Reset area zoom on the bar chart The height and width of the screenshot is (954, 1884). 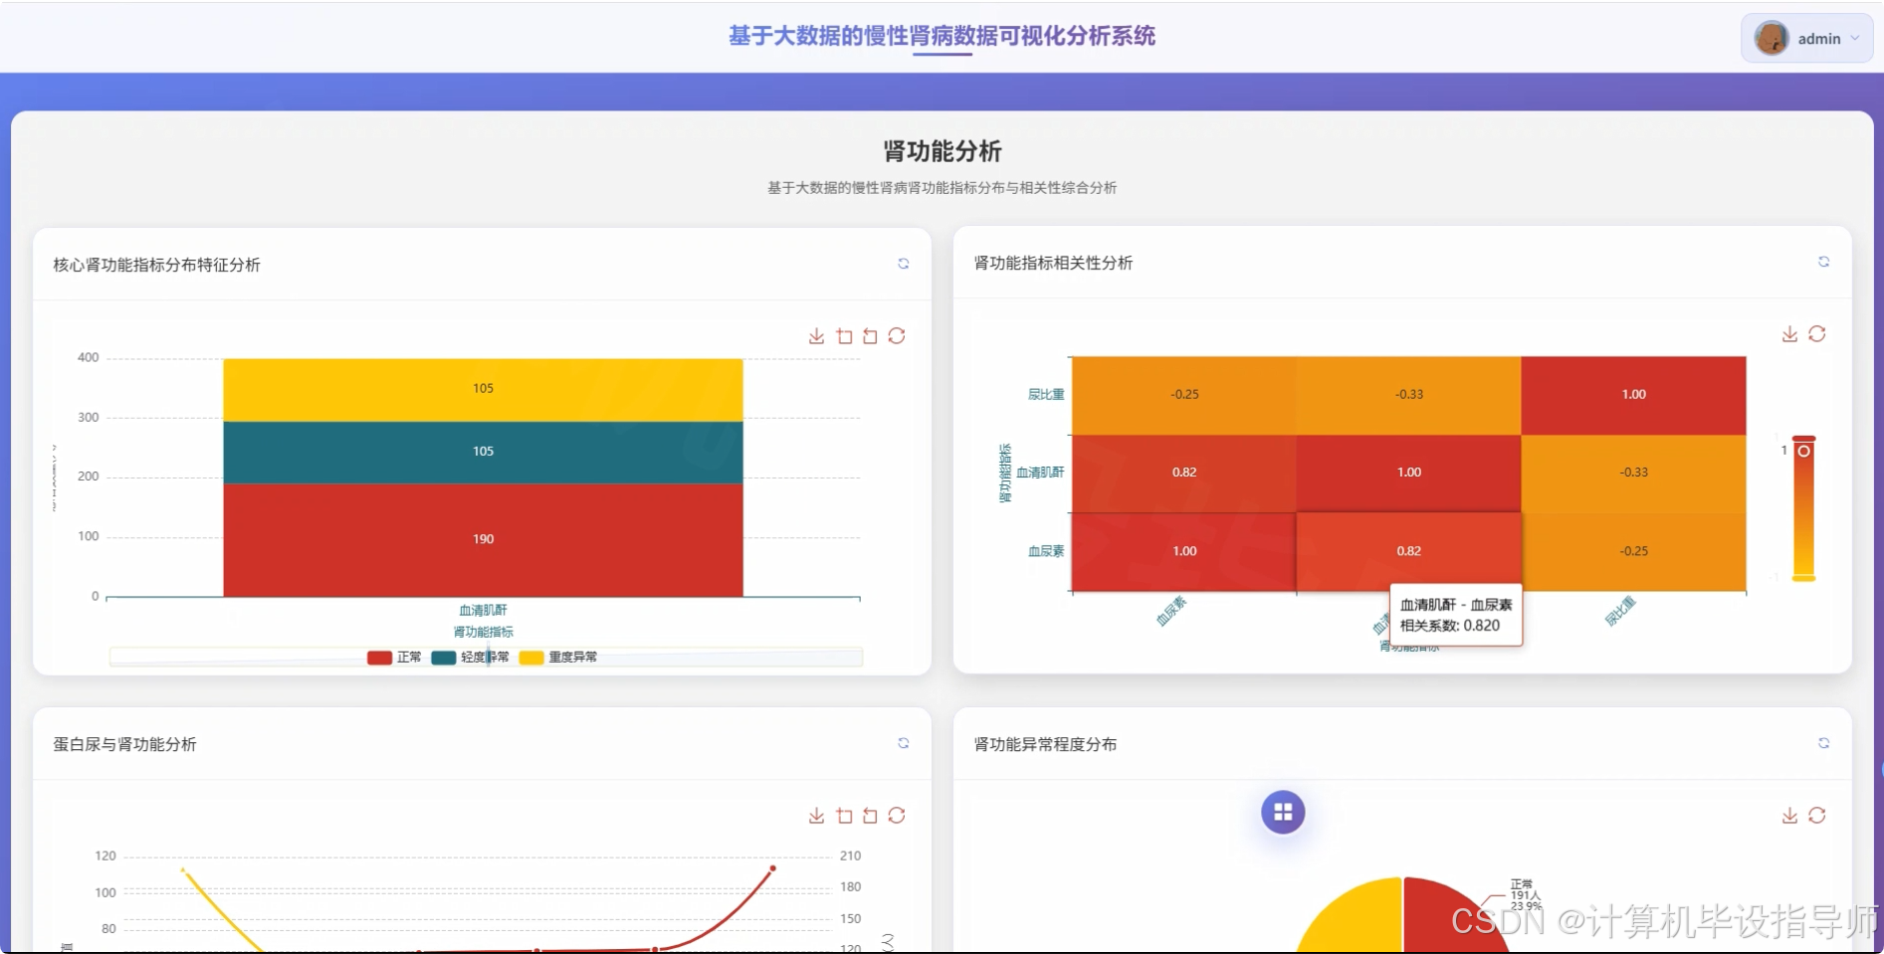click(x=870, y=336)
